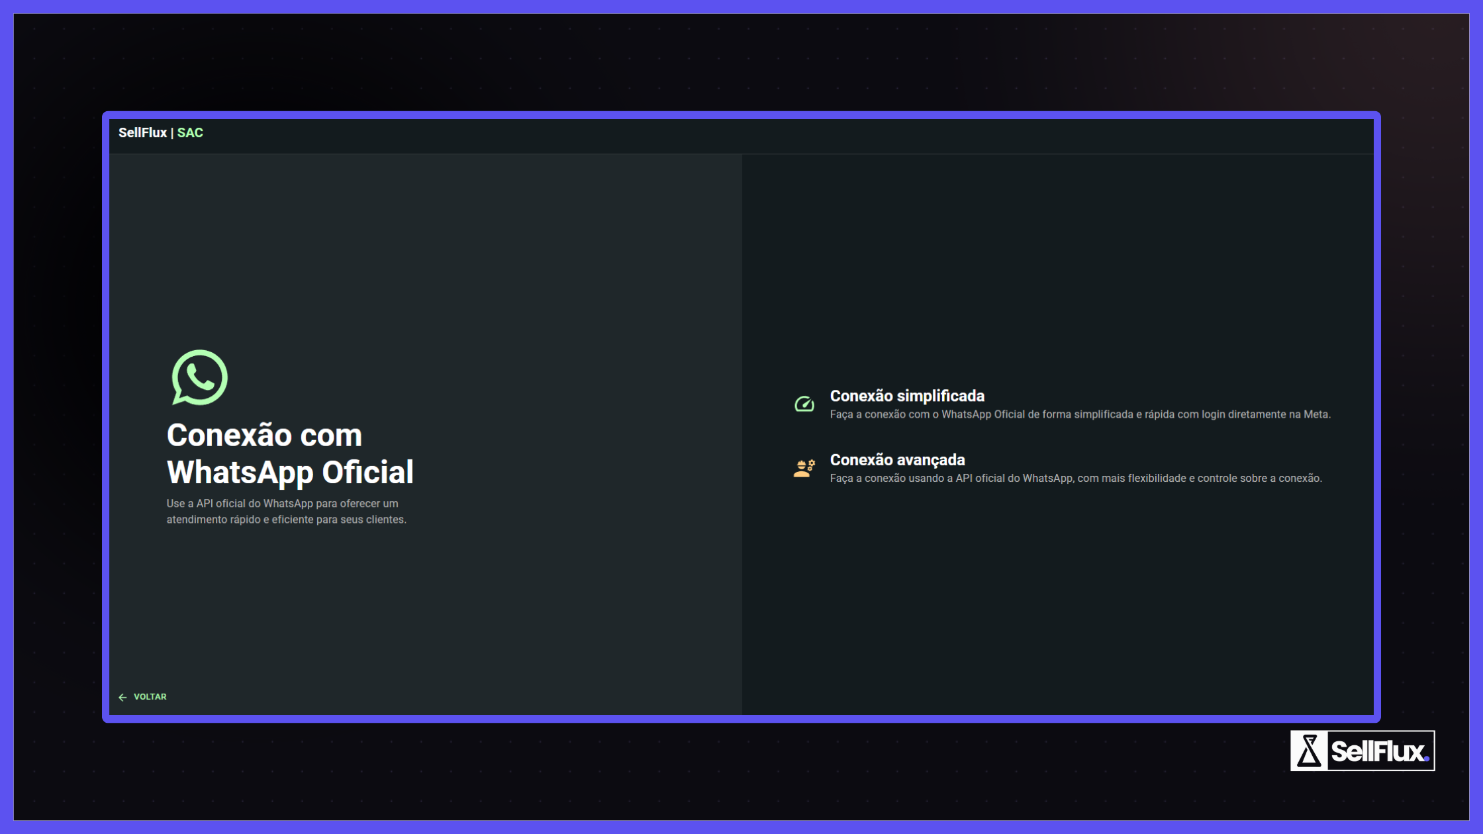Click the 'atendimento rápido e eficiente' subtitle line

click(x=286, y=520)
